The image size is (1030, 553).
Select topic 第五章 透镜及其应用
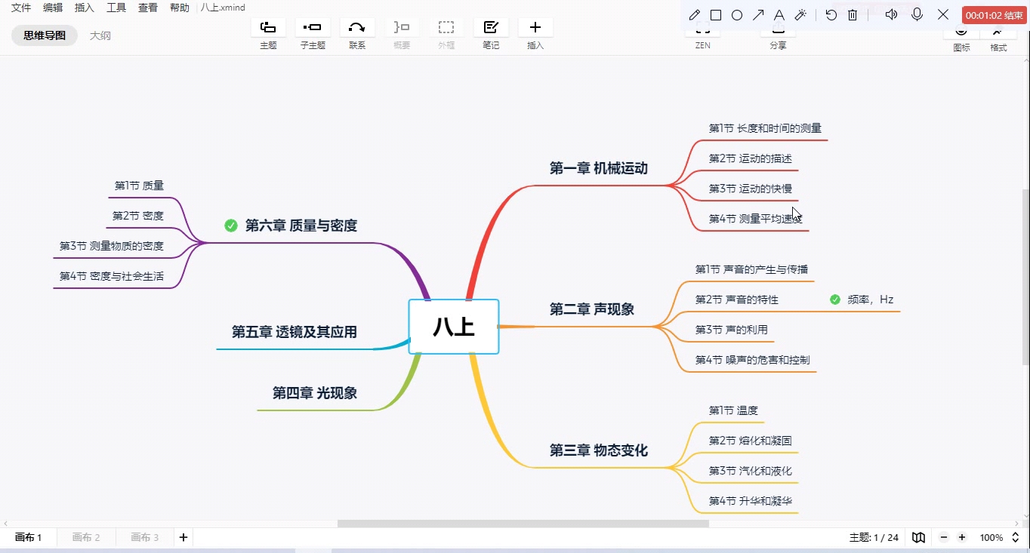coord(295,332)
